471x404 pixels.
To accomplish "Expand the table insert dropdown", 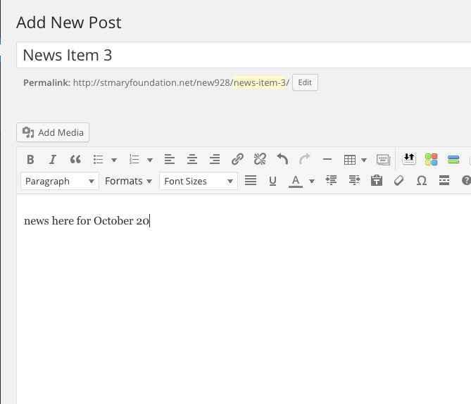I will pyautogui.click(x=364, y=160).
